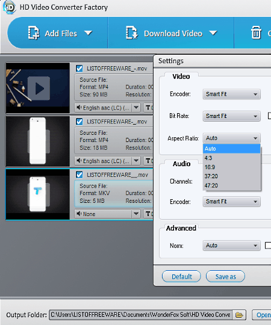Click the Download Video icon

[x=132, y=32]
